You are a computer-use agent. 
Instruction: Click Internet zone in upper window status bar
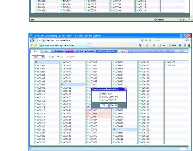(159, 20)
